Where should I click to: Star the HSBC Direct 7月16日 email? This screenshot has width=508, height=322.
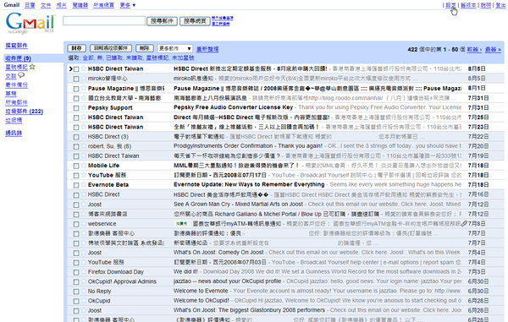pos(83,194)
